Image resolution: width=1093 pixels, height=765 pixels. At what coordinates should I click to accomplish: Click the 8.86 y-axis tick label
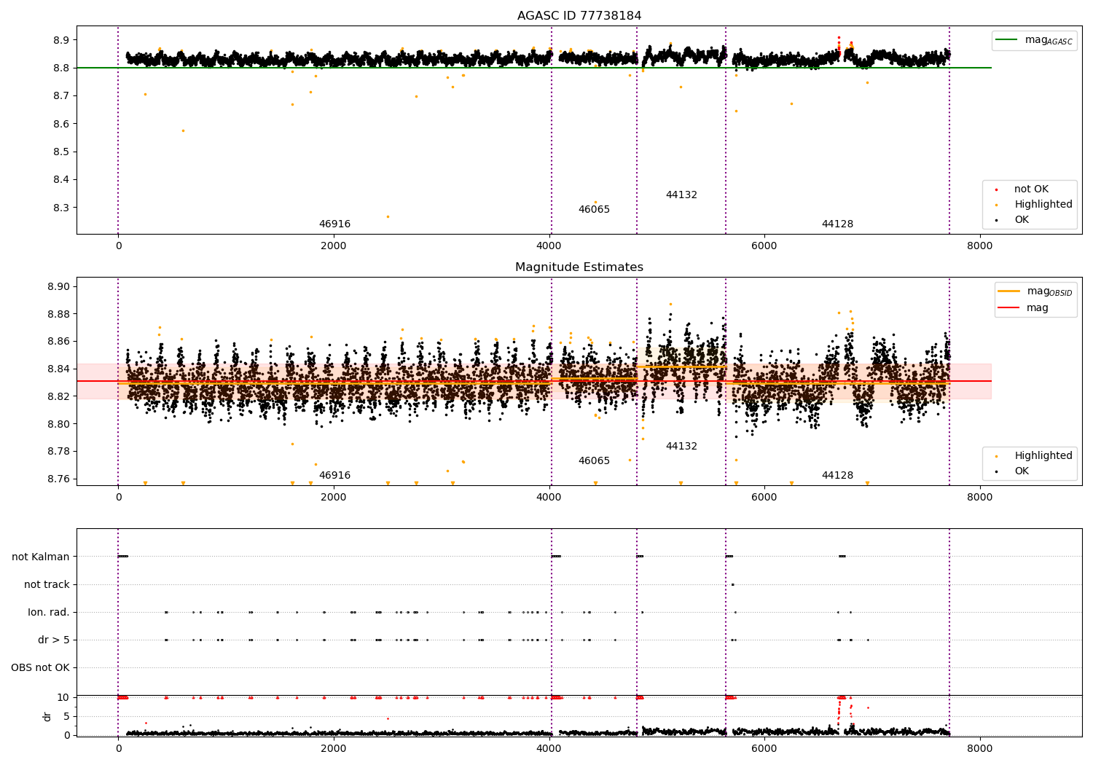pos(58,342)
